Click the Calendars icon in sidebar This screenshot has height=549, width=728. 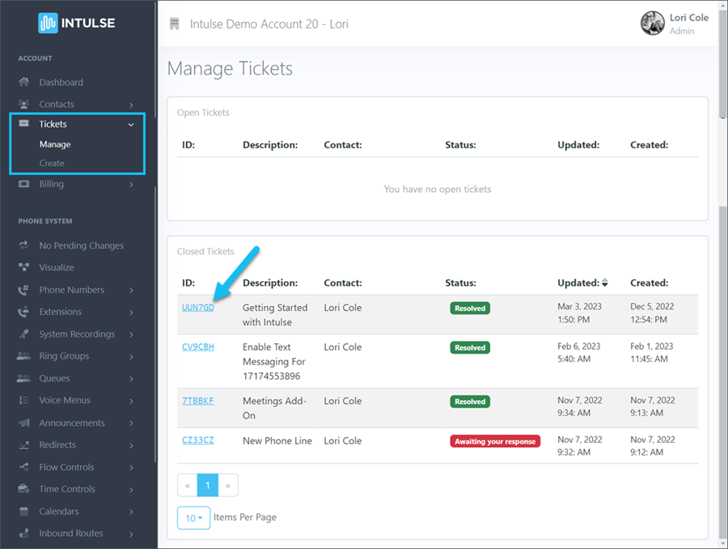coord(23,511)
